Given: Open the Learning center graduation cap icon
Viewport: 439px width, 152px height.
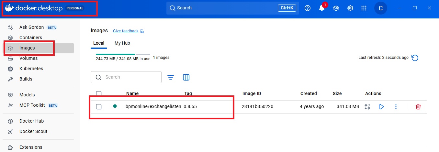Looking at the screenshot, I should pyautogui.click(x=336, y=8).
